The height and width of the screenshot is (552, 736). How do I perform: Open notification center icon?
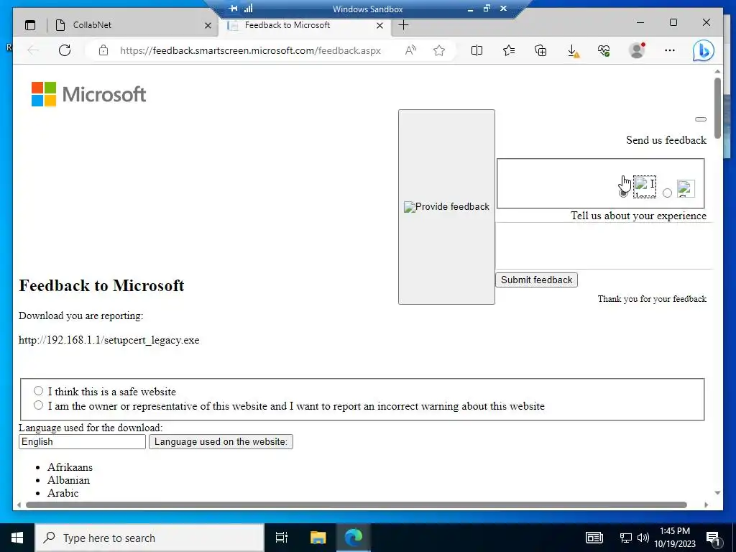713,538
